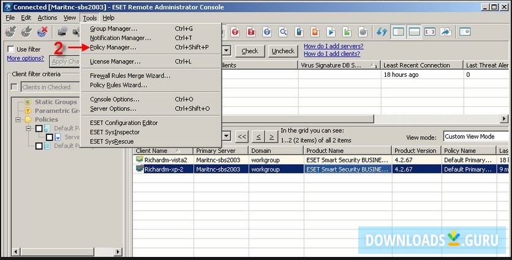Click the Parametric Groups funnel icon
The width and height of the screenshot is (512, 260).
click(x=28, y=110)
